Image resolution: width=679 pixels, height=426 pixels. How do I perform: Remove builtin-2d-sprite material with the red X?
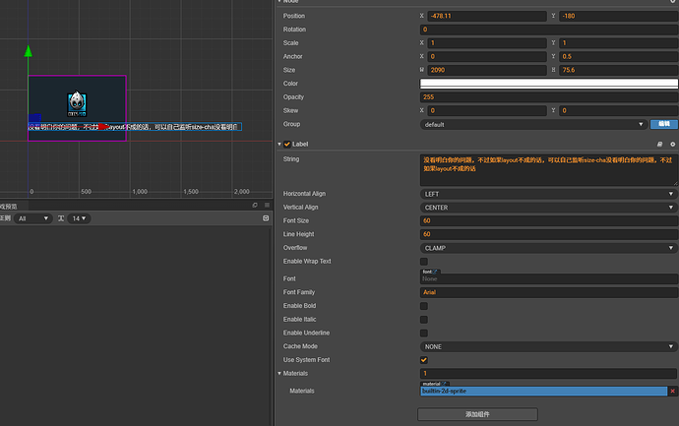672,391
